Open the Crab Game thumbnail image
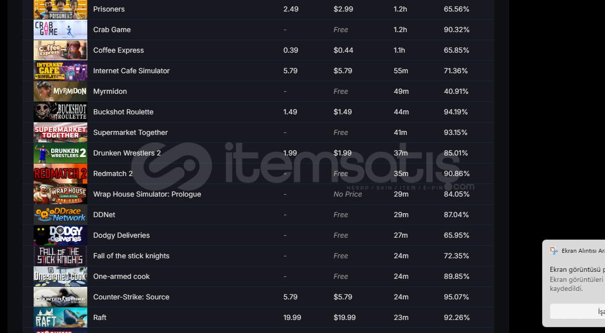This screenshot has height=333, width=605. coord(60,30)
